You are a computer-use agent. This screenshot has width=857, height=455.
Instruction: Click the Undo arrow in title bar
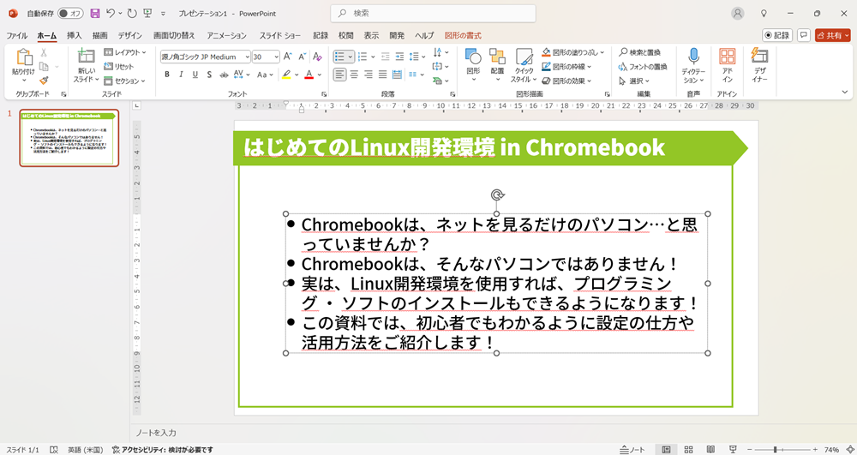coord(111,13)
